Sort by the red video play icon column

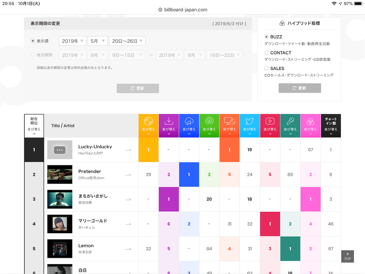(x=270, y=126)
